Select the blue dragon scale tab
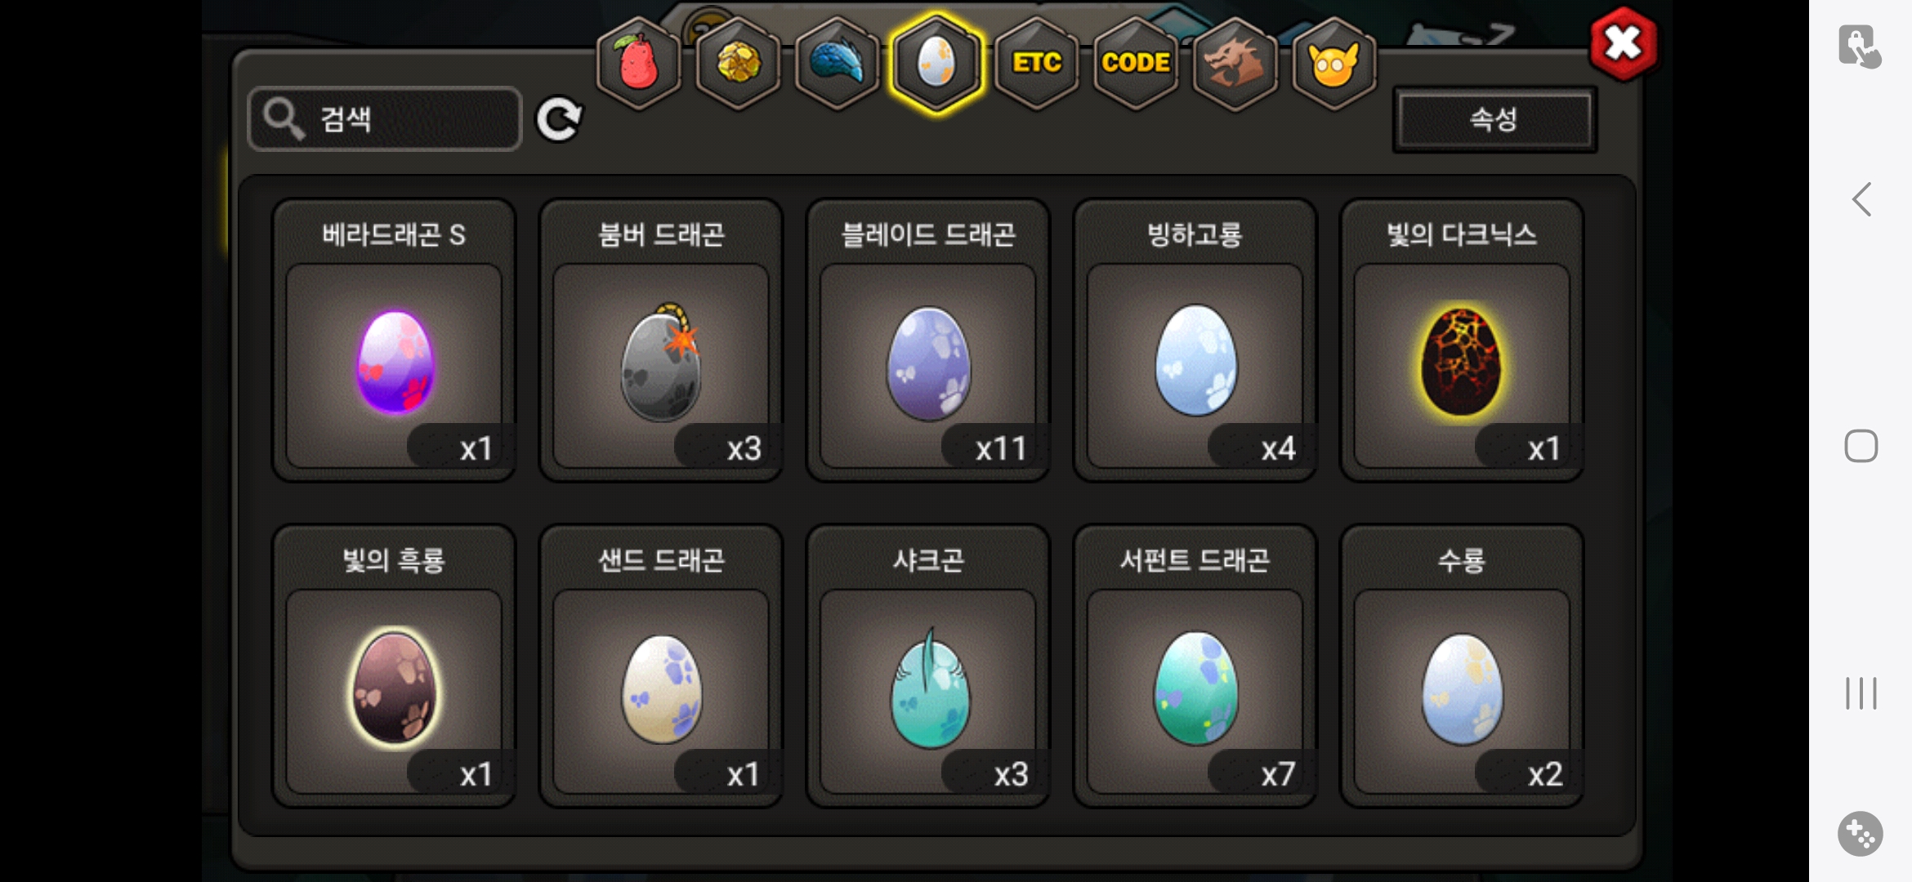 (837, 63)
